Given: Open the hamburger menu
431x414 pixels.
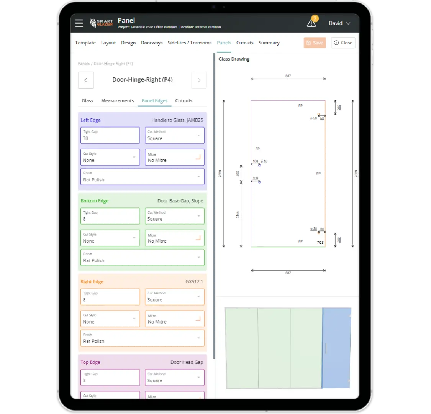Looking at the screenshot, I should (x=79, y=23).
